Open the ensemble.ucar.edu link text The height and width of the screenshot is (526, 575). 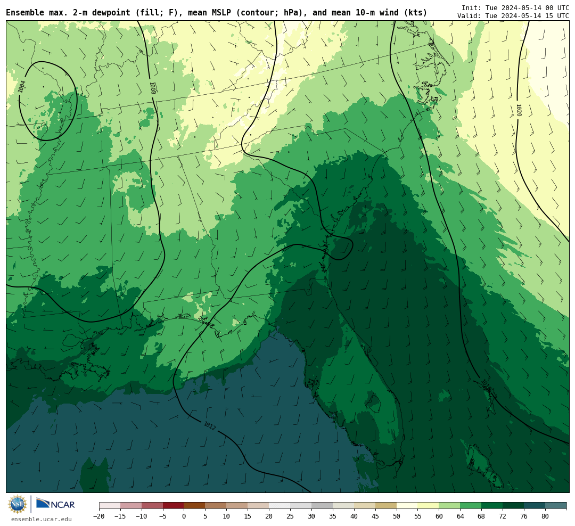[x=42, y=520]
